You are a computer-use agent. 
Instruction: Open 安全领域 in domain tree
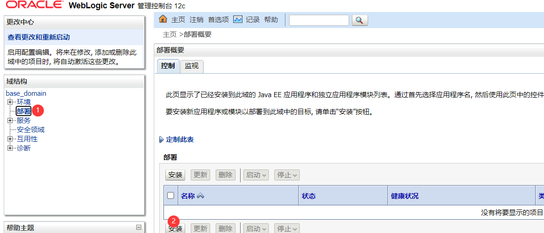click(30, 130)
